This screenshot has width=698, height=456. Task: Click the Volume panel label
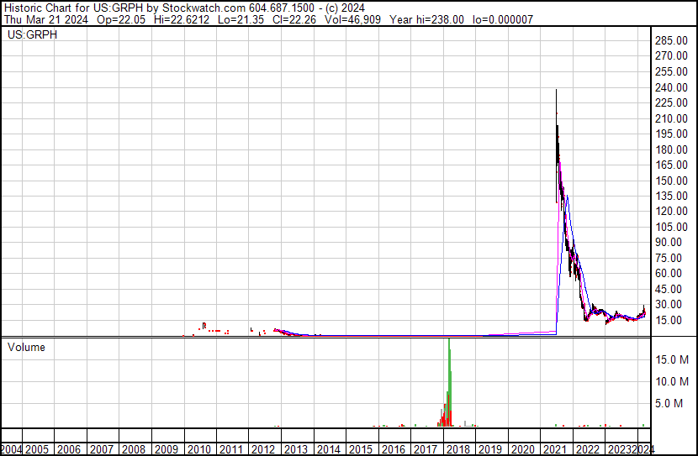click(x=26, y=347)
